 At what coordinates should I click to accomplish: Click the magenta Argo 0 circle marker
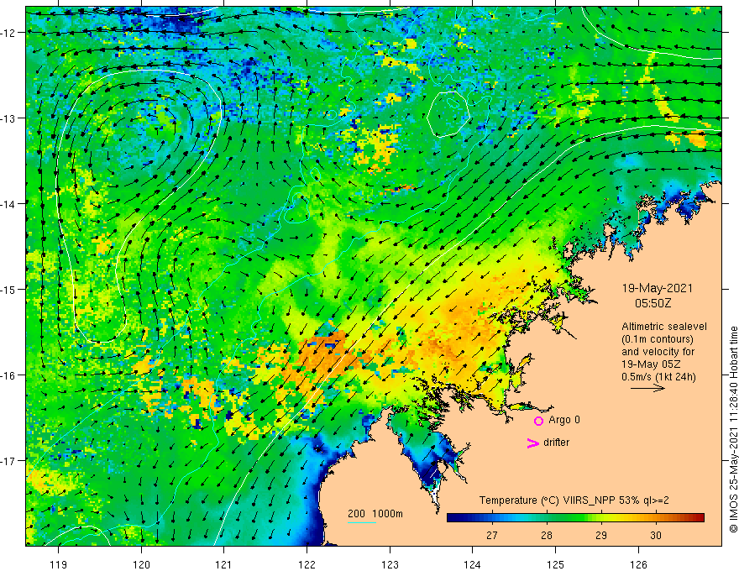click(x=538, y=421)
